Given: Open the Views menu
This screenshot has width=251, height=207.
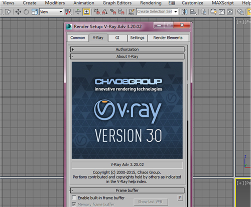Looking at the screenshot, I should click(9, 3).
